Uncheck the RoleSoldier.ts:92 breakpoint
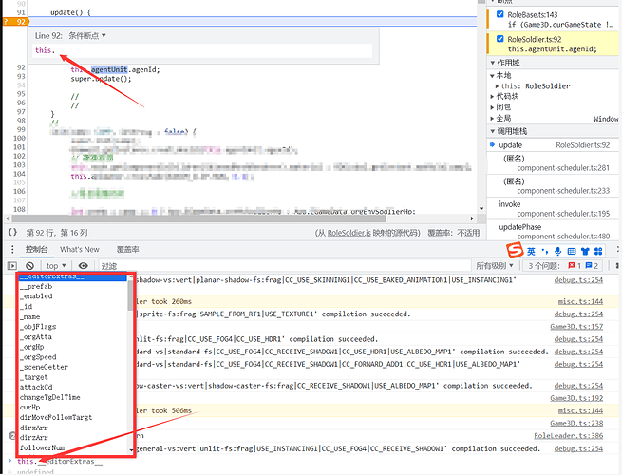The height and width of the screenshot is (475, 622). [500, 39]
